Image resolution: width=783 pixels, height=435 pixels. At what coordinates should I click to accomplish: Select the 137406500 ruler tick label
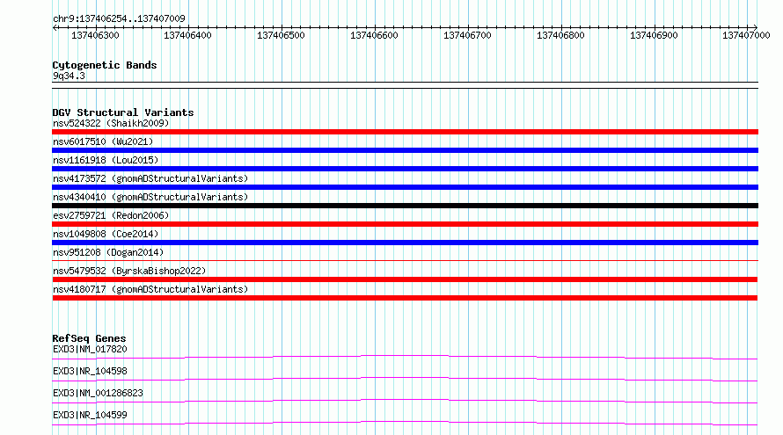coord(281,35)
